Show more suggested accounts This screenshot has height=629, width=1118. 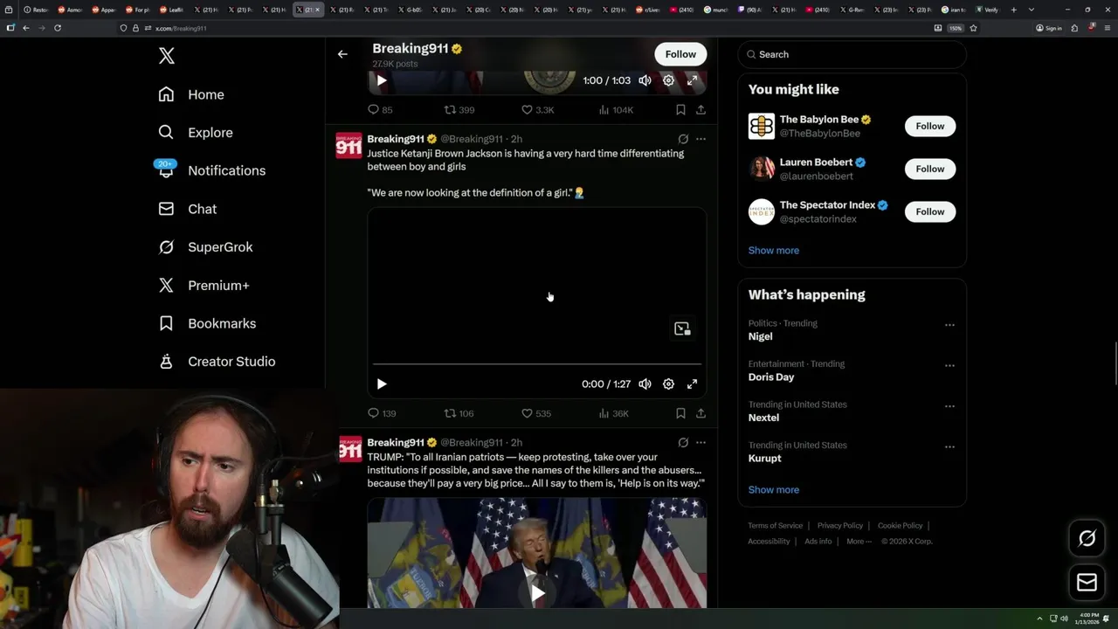pos(774,251)
